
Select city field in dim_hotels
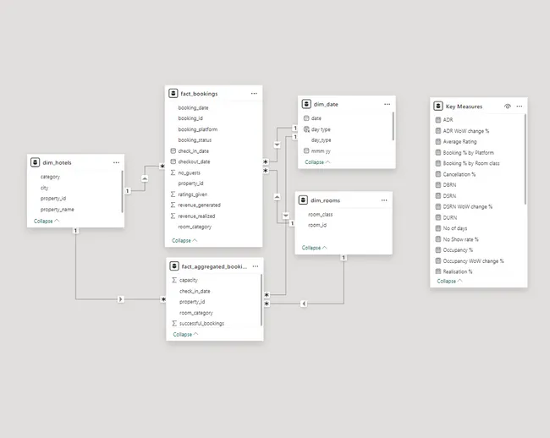[44, 188]
